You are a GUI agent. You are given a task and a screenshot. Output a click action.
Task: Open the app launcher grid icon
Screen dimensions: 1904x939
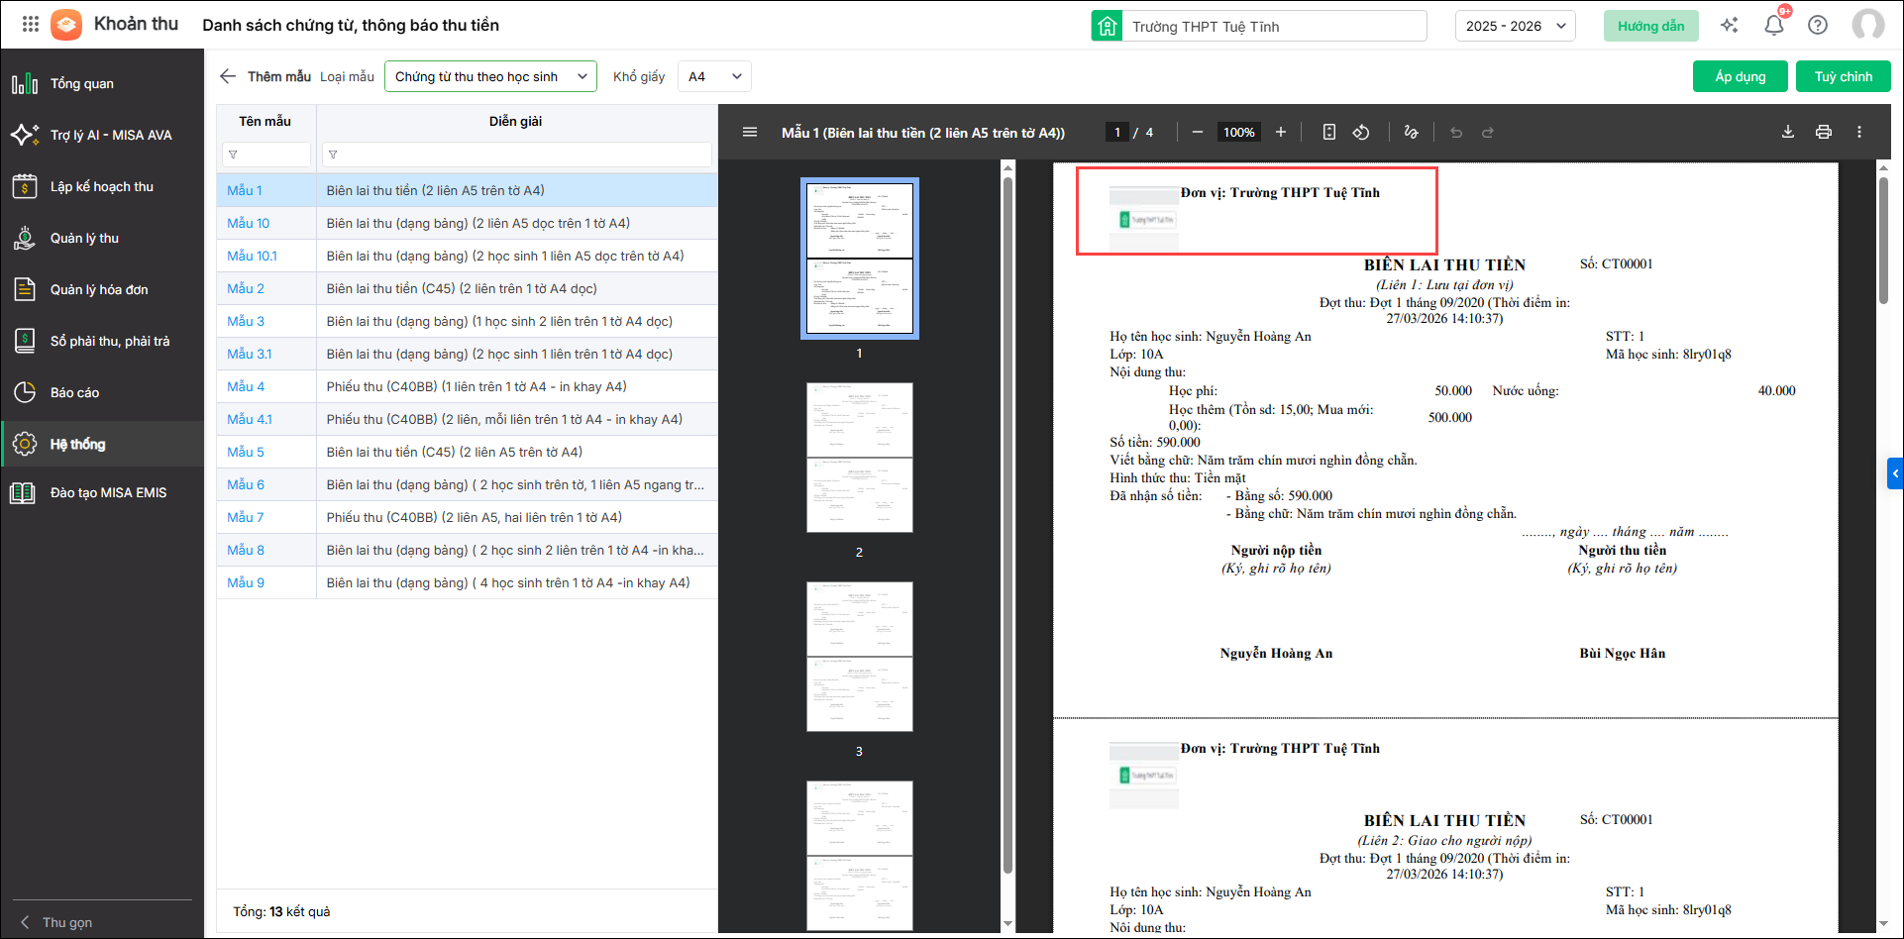tap(31, 25)
